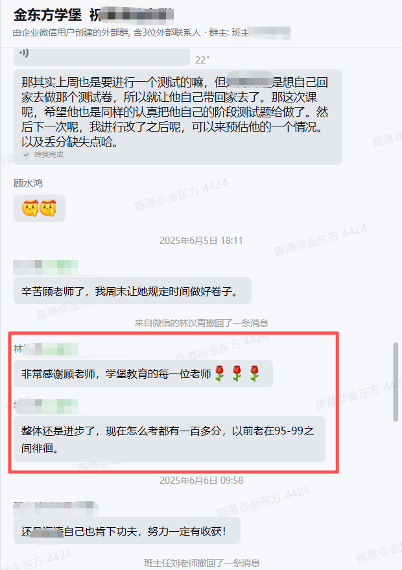This screenshot has height=570, width=402.
Task: Click the 转换完成 checkmark icon
Action: tap(26, 154)
